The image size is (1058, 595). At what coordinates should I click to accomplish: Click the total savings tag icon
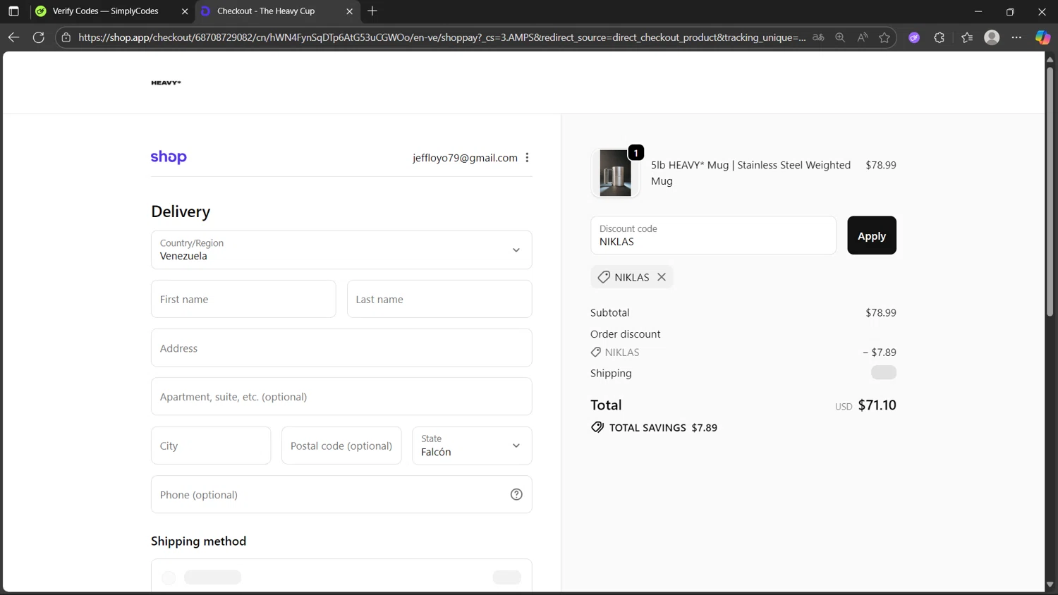pyautogui.click(x=597, y=427)
